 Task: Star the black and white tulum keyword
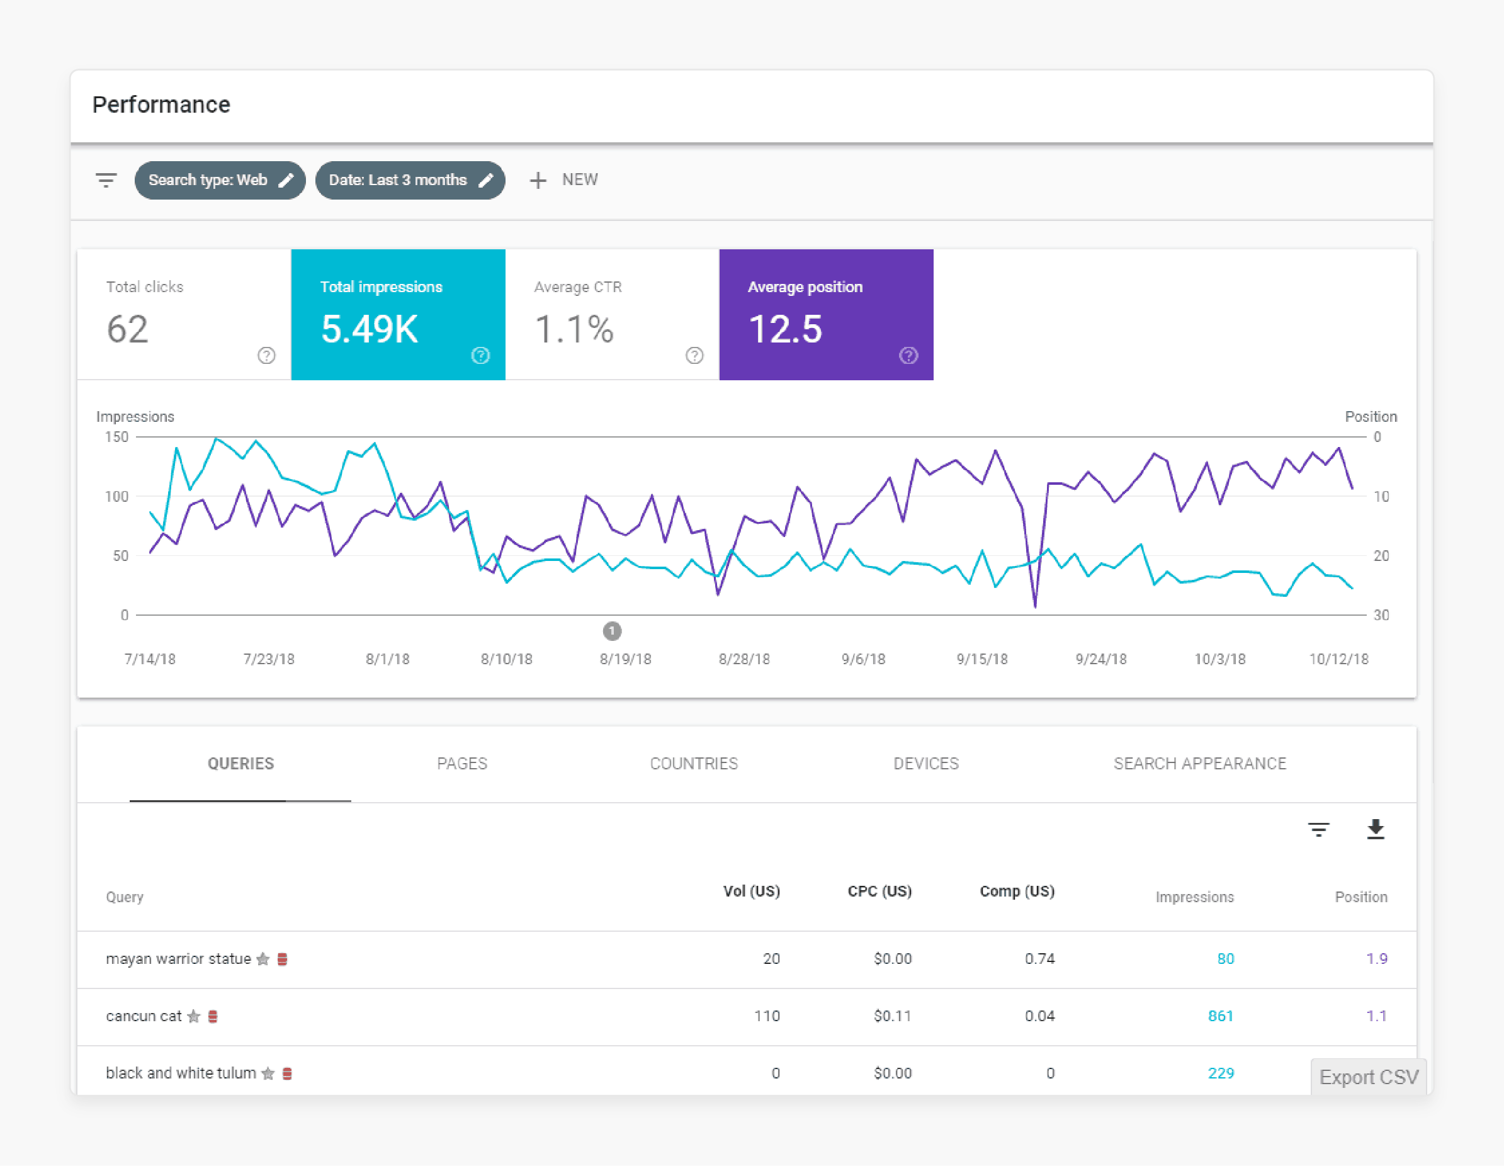point(268,1073)
